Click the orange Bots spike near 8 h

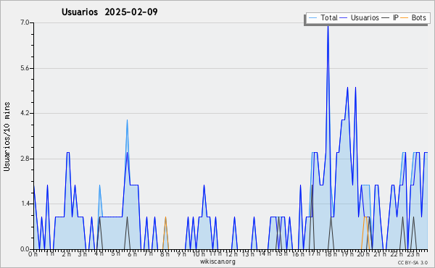(x=165, y=218)
